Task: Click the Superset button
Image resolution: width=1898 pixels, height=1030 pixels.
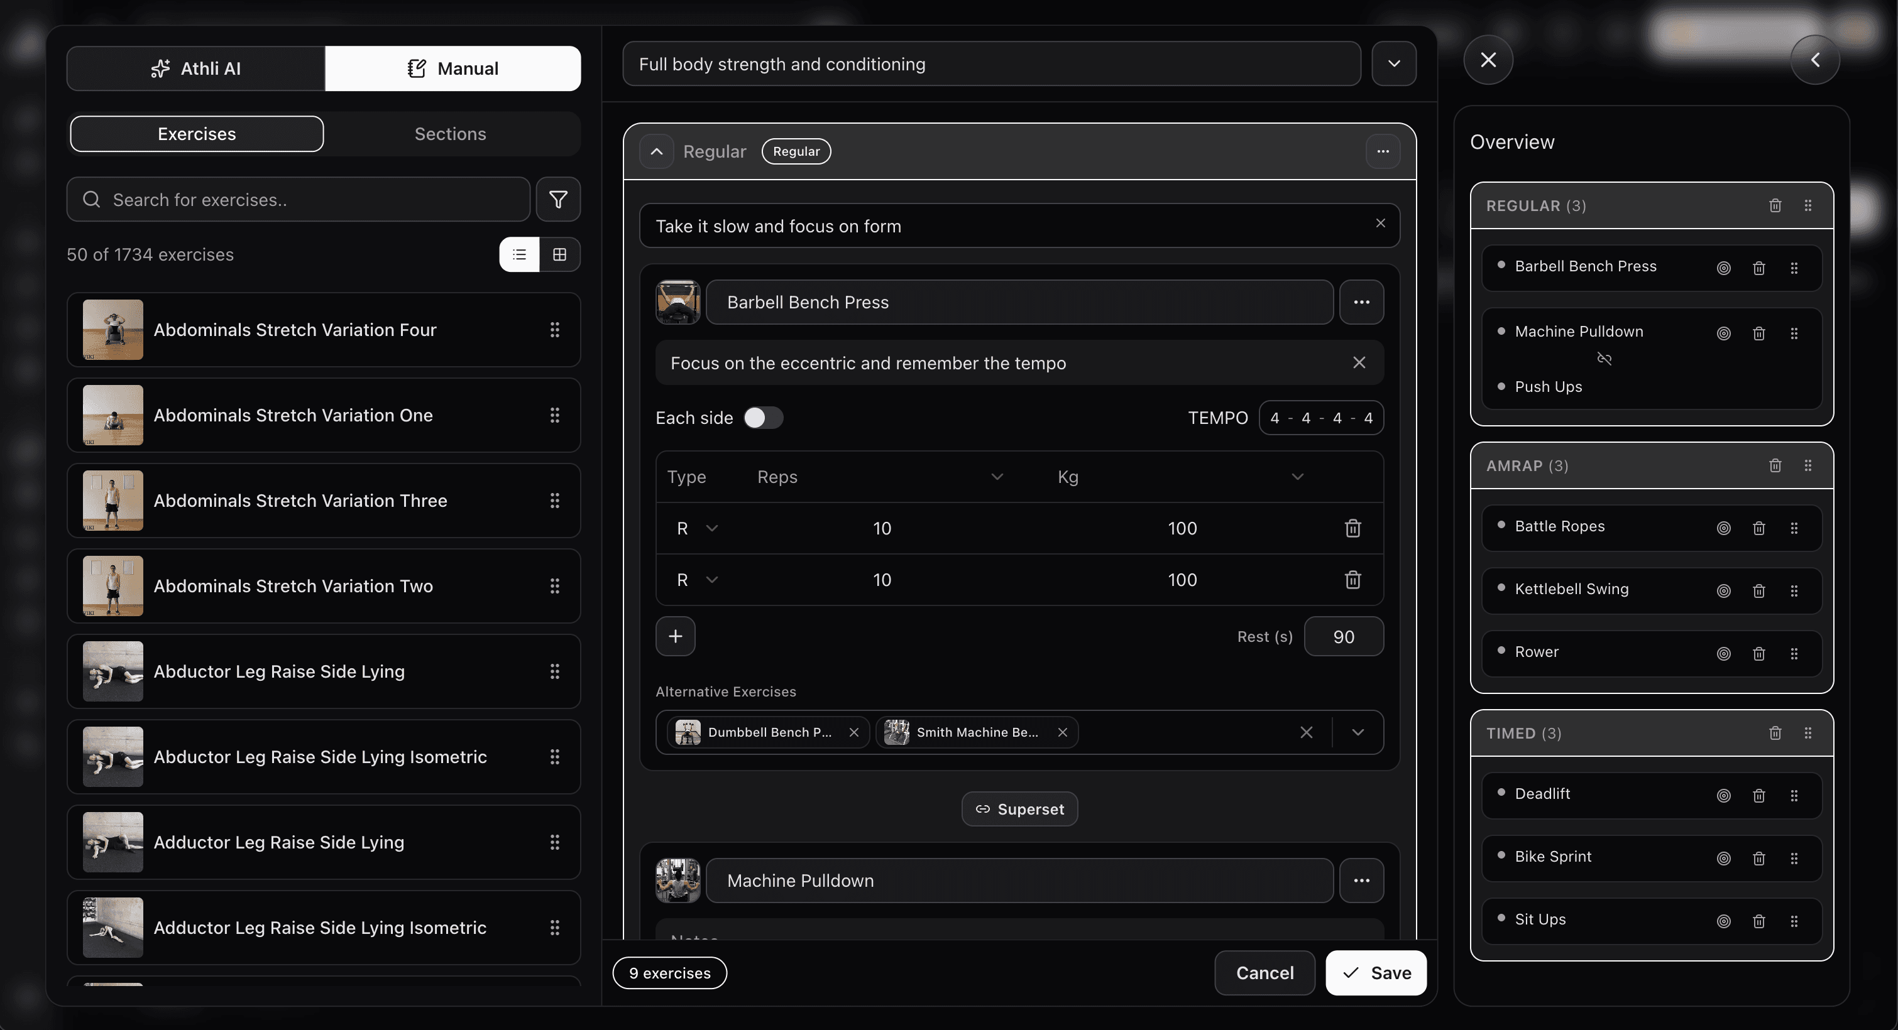Action: 1019,808
